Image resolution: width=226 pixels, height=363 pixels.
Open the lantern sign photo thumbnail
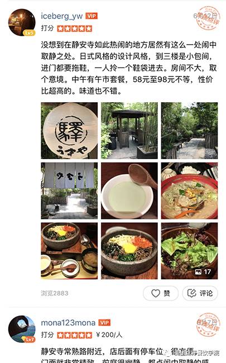pyautogui.click(x=69, y=131)
